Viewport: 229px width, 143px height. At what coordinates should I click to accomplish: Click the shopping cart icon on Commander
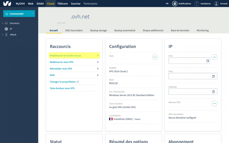[7, 14]
